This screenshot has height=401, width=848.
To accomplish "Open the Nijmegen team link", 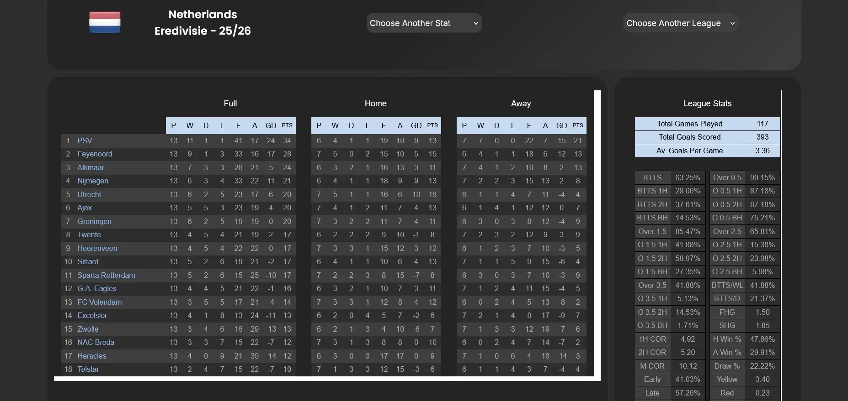I will point(93,181).
